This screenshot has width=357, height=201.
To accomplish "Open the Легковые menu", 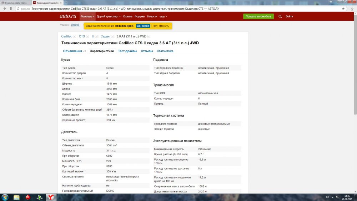I will (87, 16).
